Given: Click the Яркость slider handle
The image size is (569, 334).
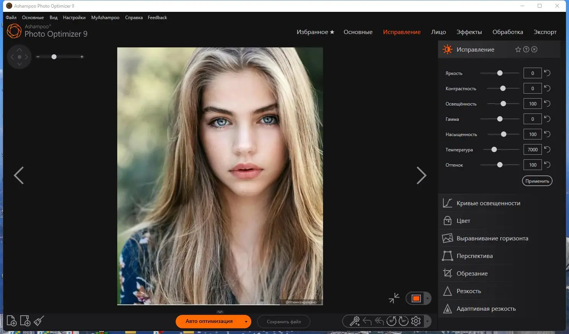Looking at the screenshot, I should [x=500, y=73].
